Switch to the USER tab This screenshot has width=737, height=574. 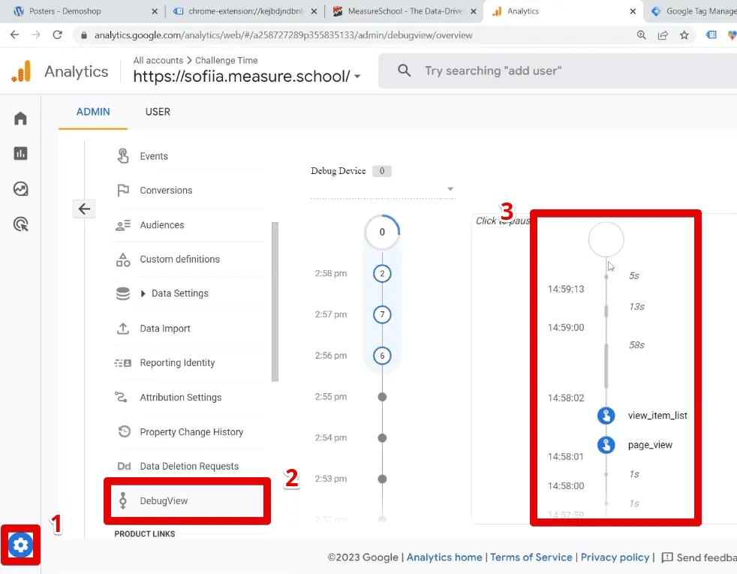tap(158, 111)
